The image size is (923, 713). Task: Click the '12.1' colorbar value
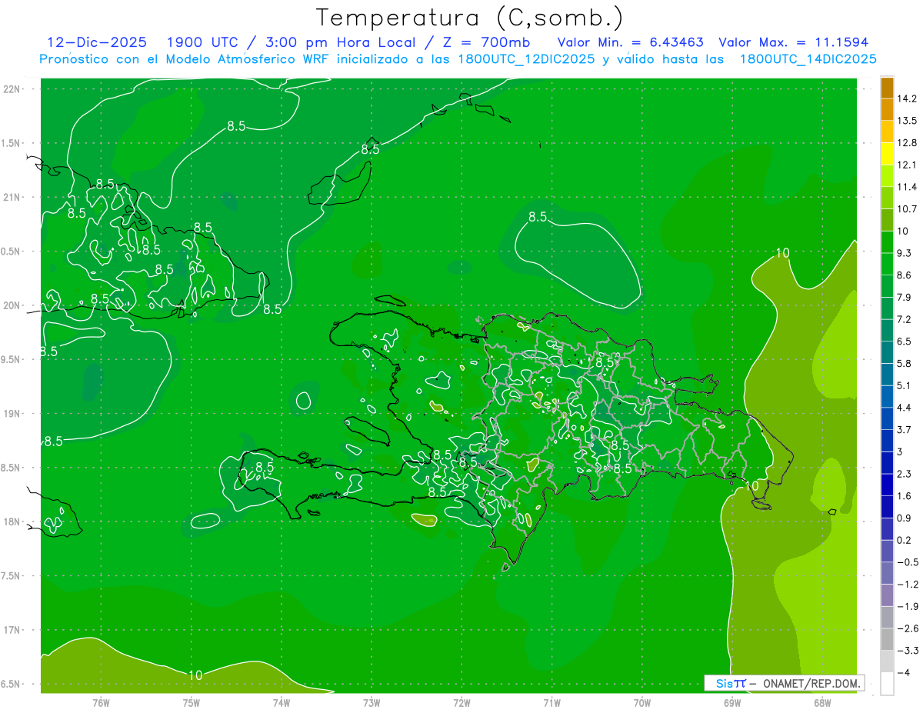[x=907, y=165]
